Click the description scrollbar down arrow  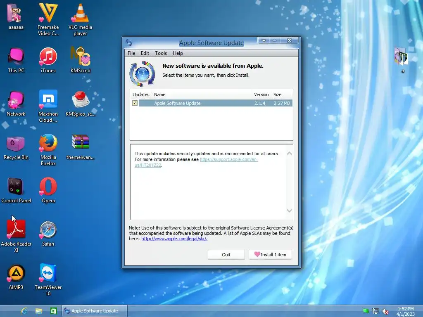coord(289,211)
